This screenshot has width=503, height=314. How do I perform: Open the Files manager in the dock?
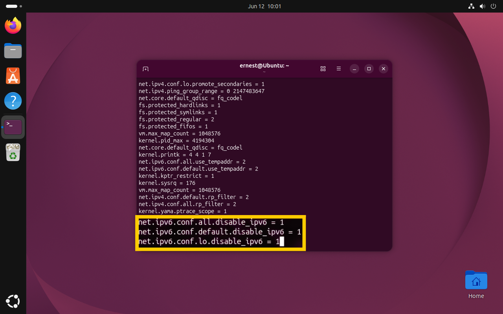[13, 51]
